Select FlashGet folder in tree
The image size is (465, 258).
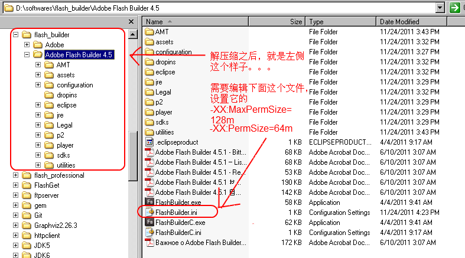[x=47, y=185]
